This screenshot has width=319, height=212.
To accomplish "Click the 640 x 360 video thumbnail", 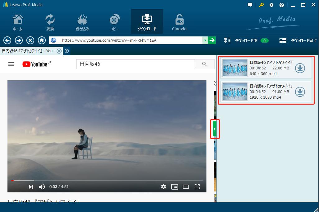I will [x=235, y=68].
